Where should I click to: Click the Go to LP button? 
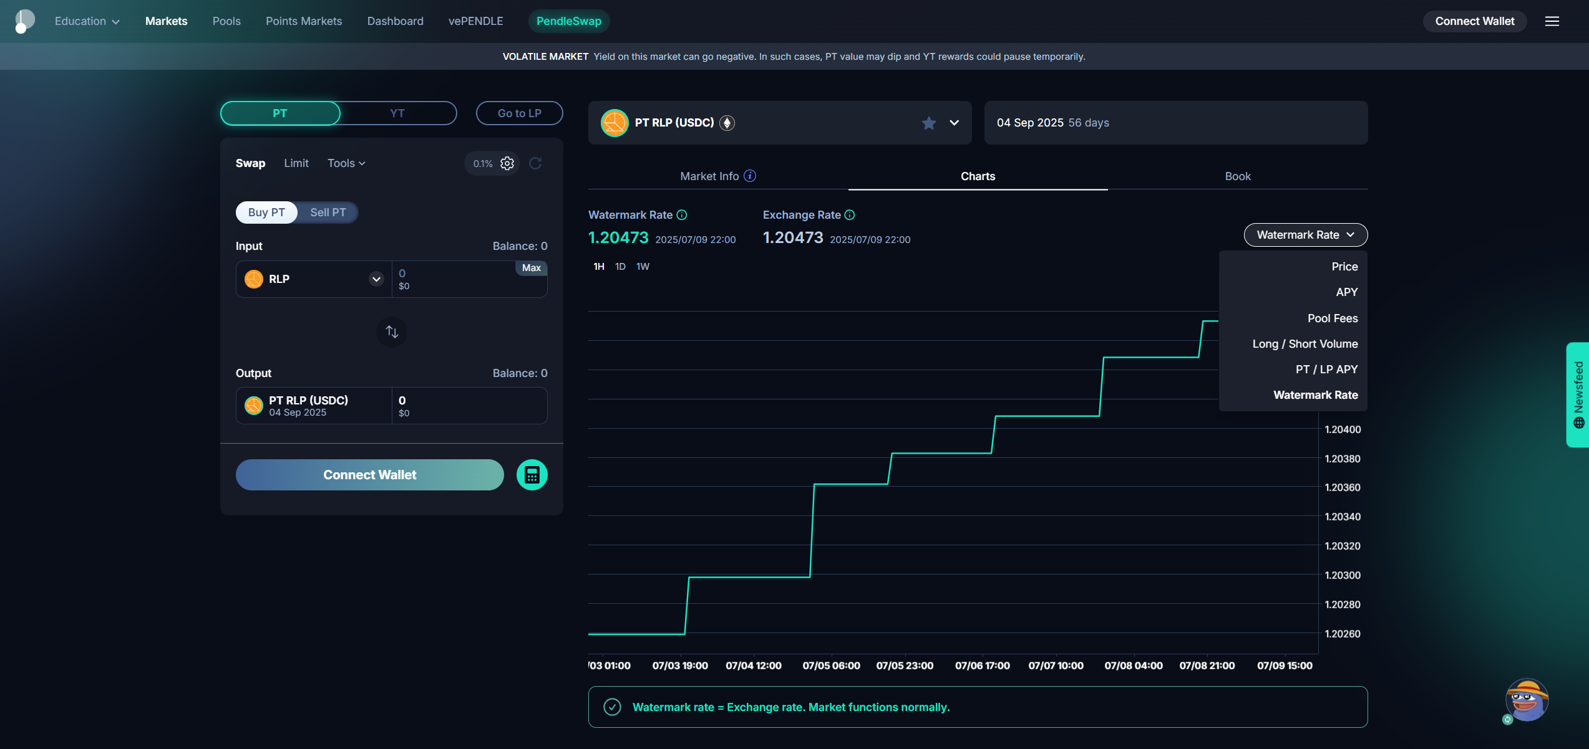click(519, 113)
